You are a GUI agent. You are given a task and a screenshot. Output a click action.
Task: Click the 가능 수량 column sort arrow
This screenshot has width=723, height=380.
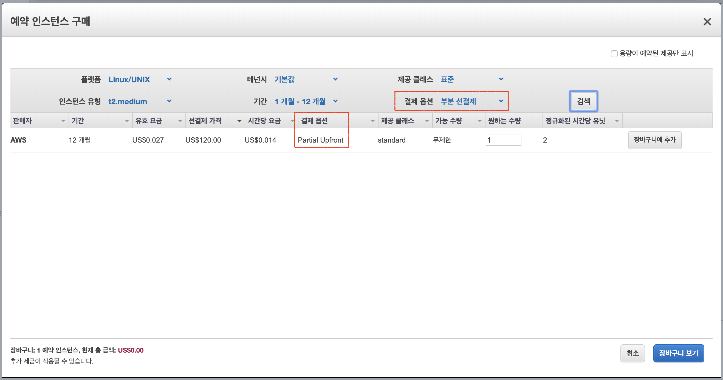coord(479,121)
